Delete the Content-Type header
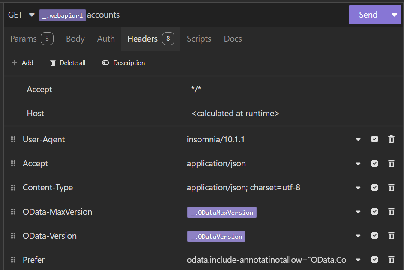Screen dimensions: 404x270 tap(391, 187)
